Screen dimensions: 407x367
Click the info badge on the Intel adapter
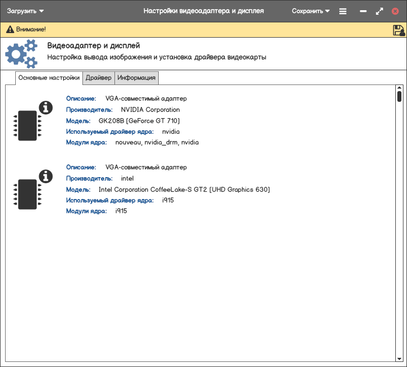click(x=46, y=176)
